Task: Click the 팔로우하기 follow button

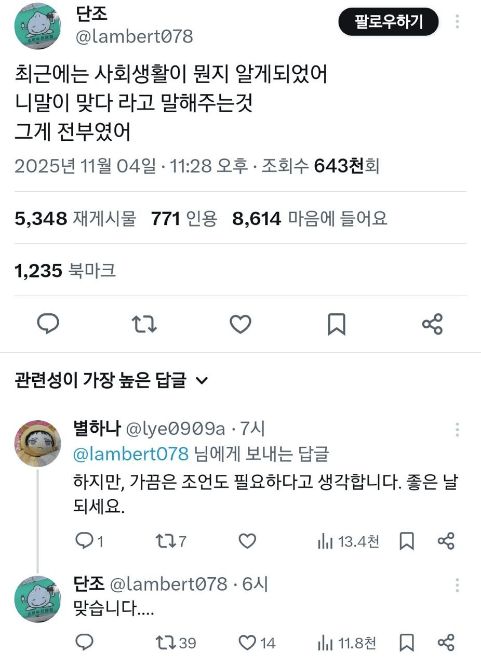Action: pyautogui.click(x=388, y=22)
